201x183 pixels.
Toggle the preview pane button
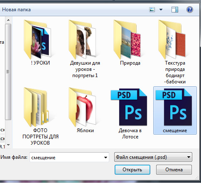tap(175, 10)
